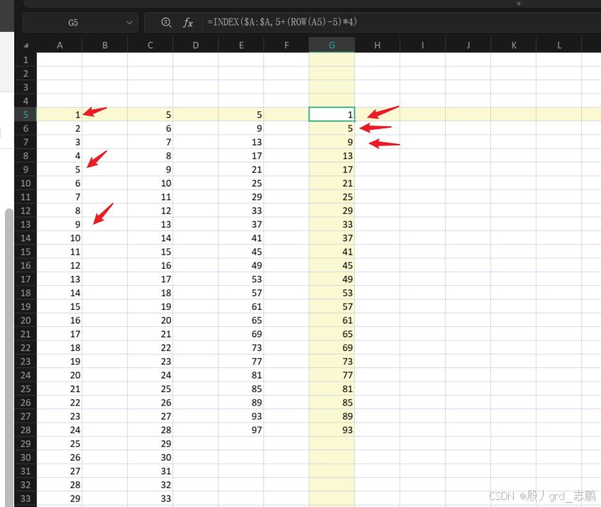
Task: Select column H header
Action: [x=377, y=45]
